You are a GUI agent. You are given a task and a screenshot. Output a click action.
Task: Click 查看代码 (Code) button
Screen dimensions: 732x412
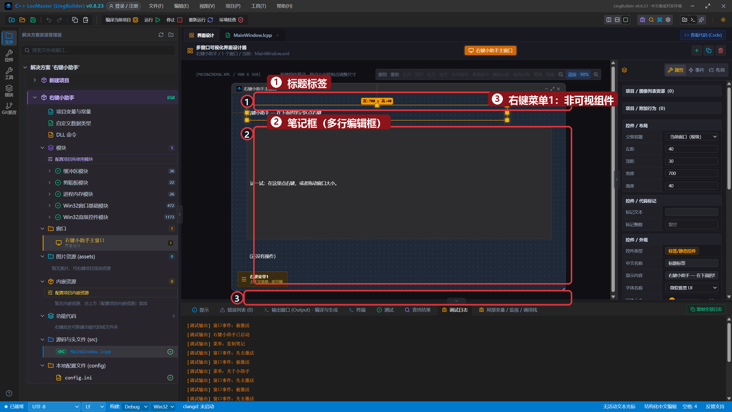click(x=703, y=35)
